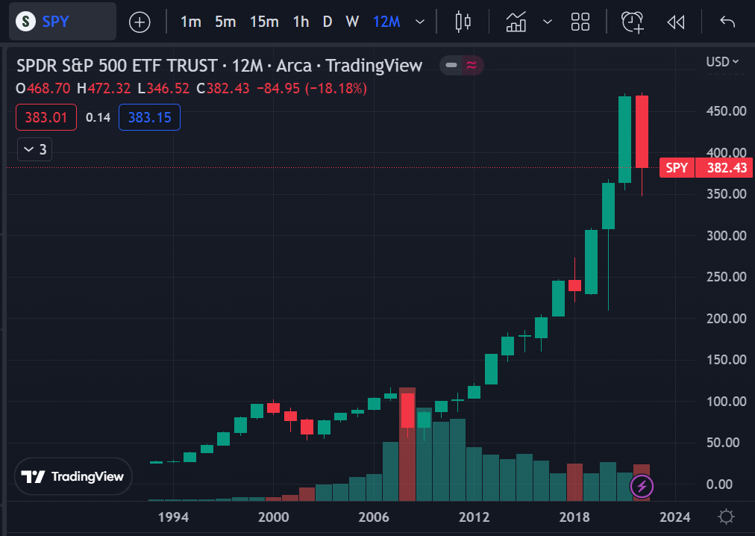Click the 200.00 price axis label

pyautogui.click(x=726, y=319)
